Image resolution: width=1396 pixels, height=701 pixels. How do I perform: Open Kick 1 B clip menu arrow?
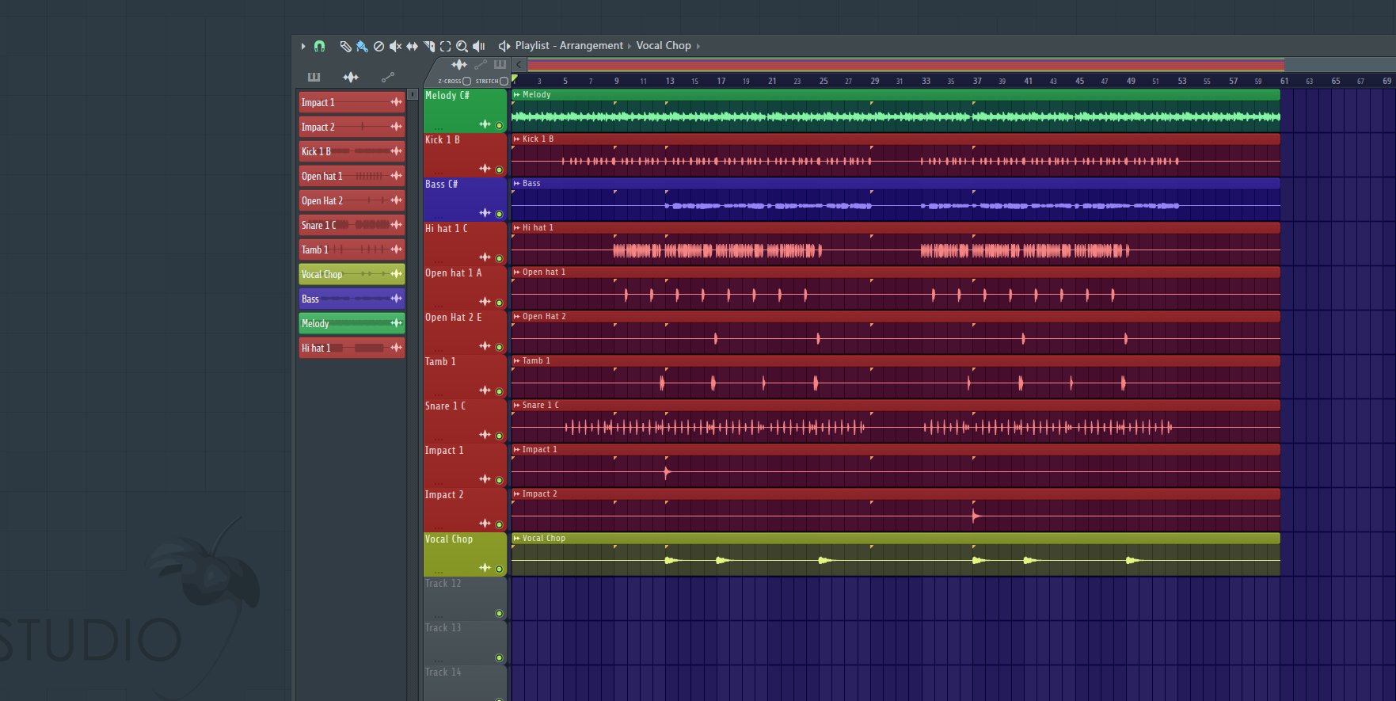pos(517,139)
